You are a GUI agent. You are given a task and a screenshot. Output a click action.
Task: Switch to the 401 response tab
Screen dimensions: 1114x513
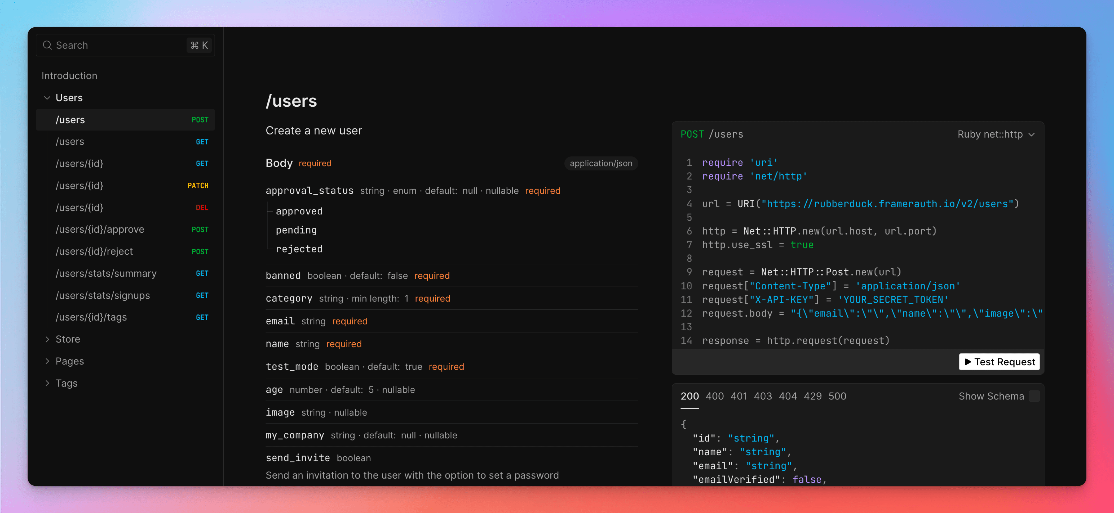pyautogui.click(x=739, y=397)
